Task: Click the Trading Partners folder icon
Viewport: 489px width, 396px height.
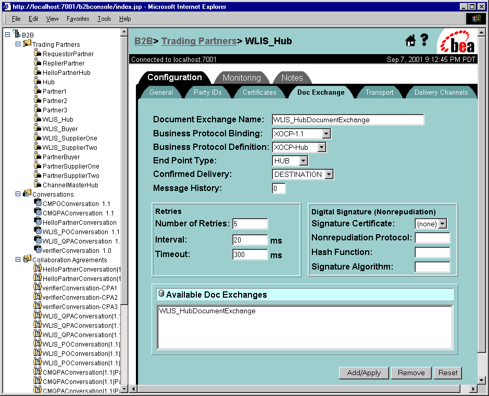Action: [x=27, y=44]
